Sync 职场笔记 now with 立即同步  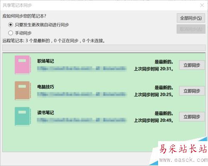192,65
